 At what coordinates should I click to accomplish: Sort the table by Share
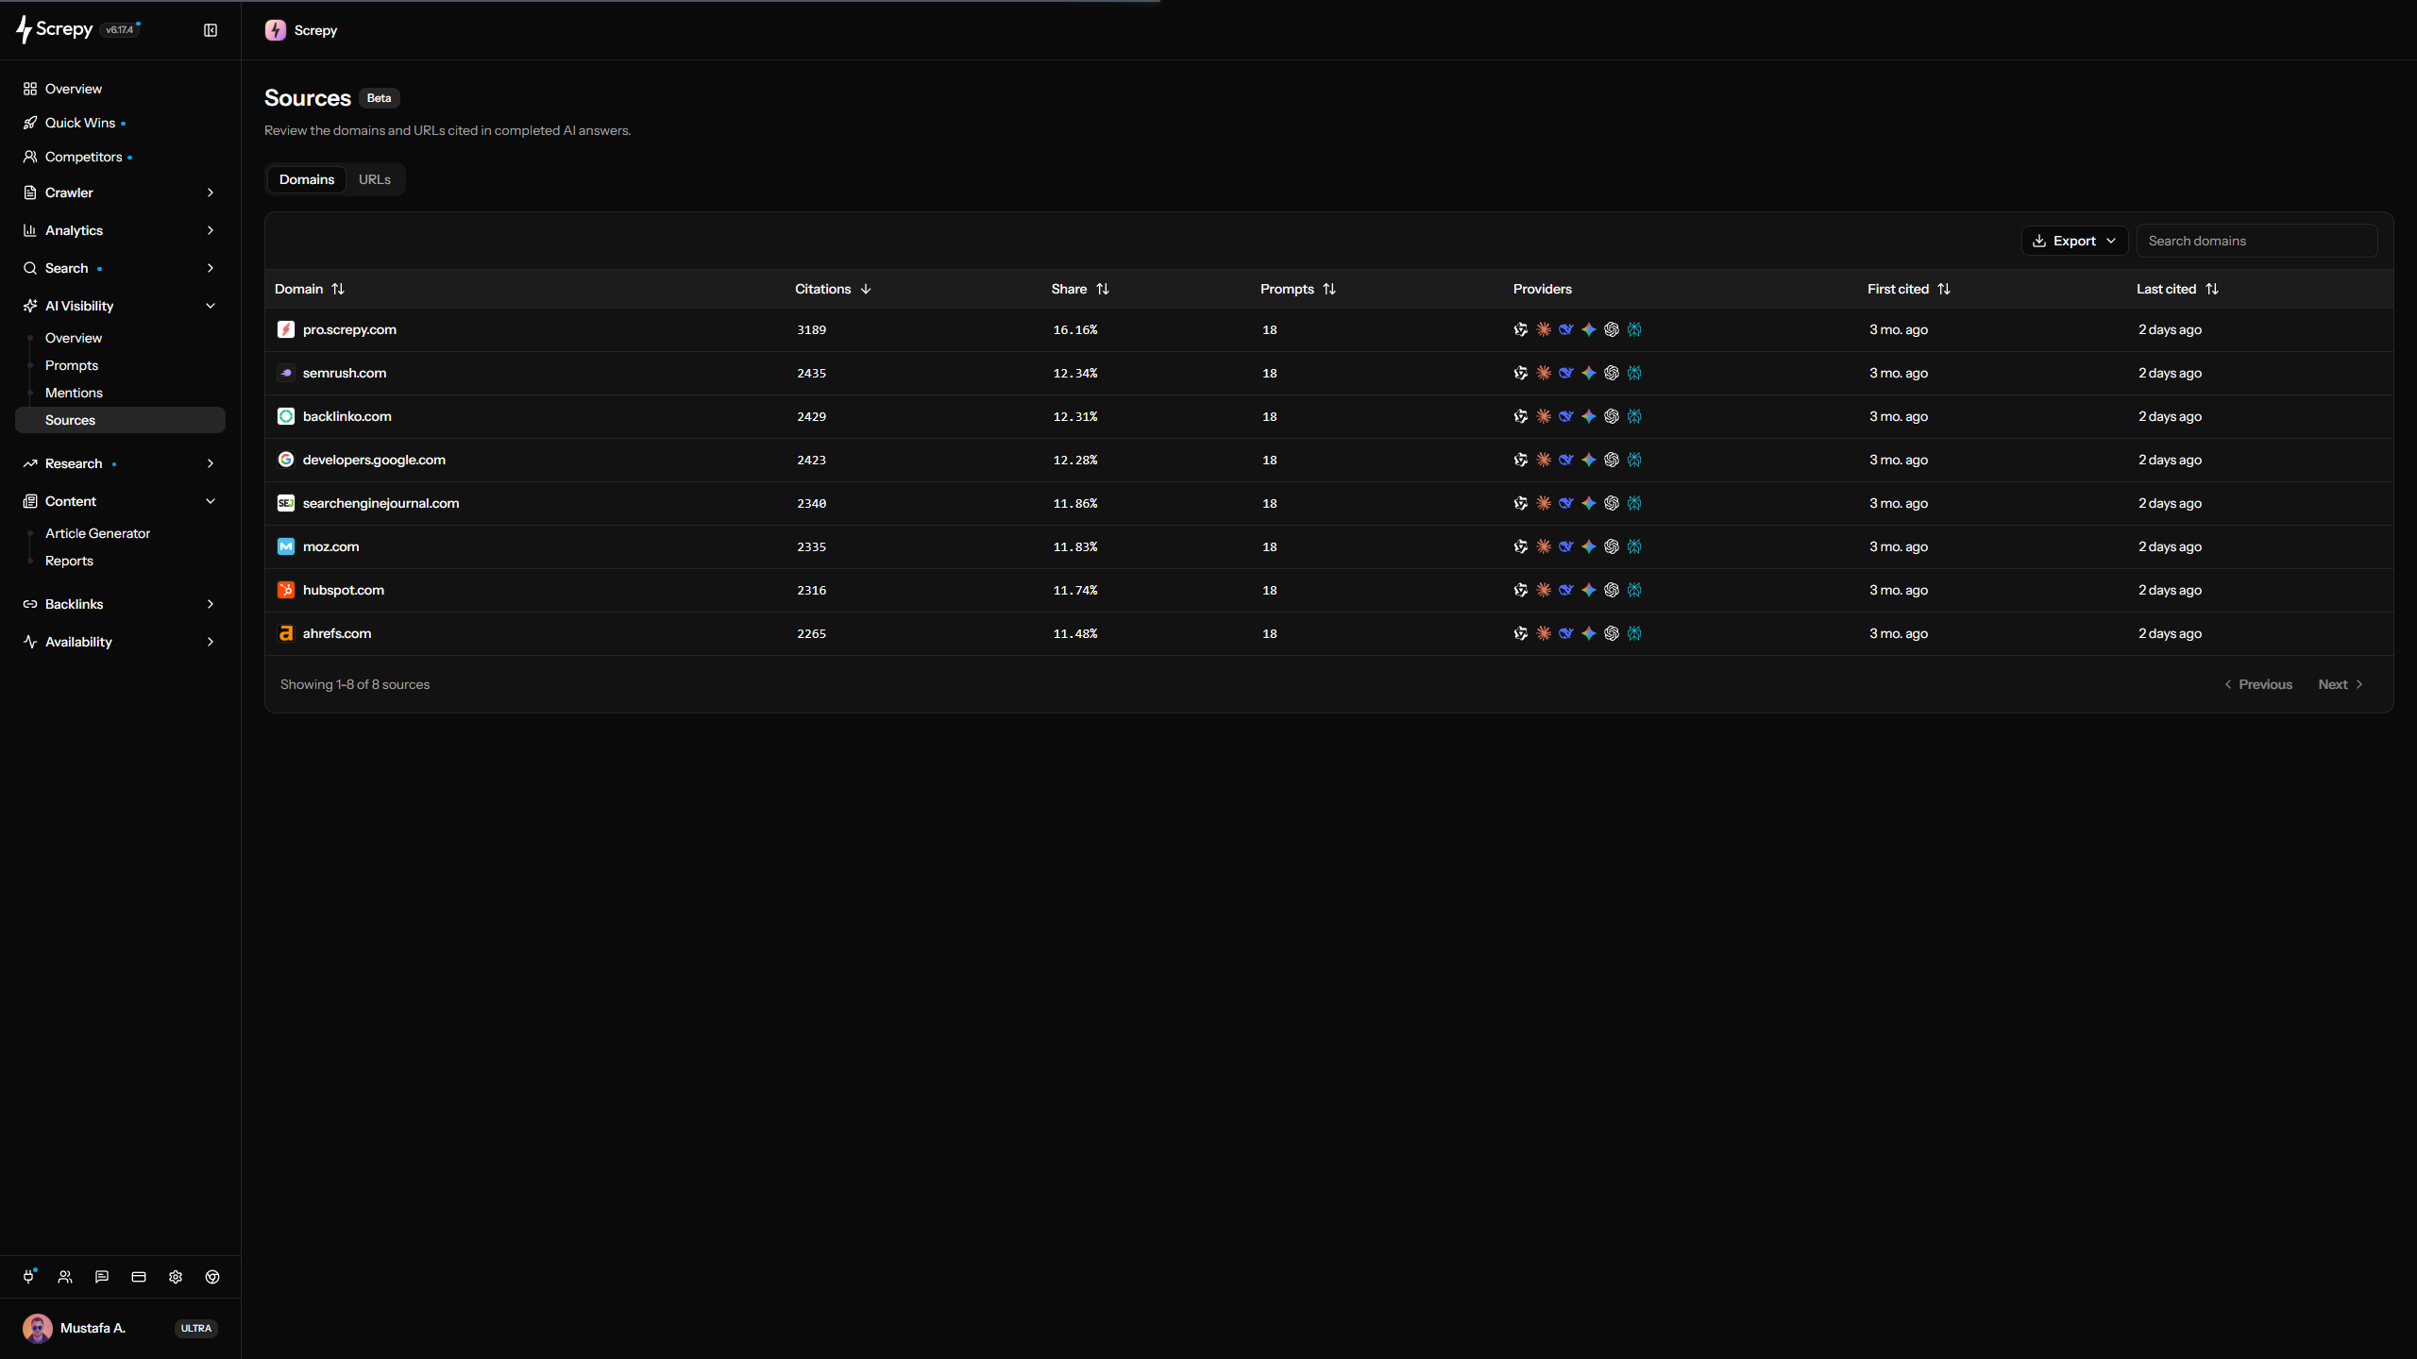(x=1080, y=289)
